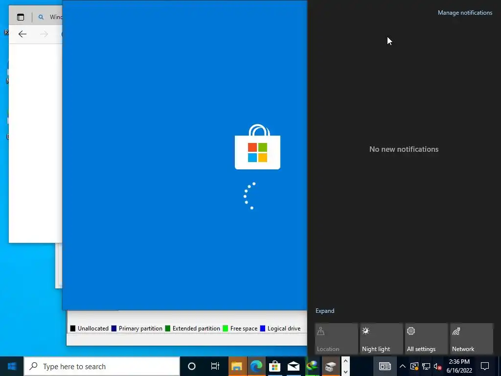Open Cortana circle icon on taskbar
Screen dimensions: 501x376
[x=192, y=366]
